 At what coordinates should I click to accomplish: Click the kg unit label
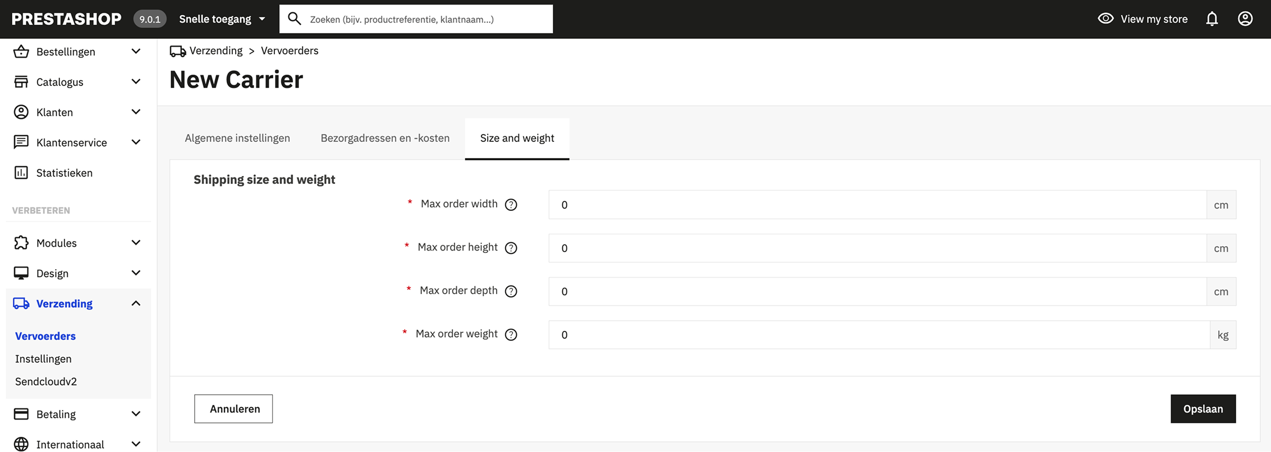pyautogui.click(x=1223, y=335)
